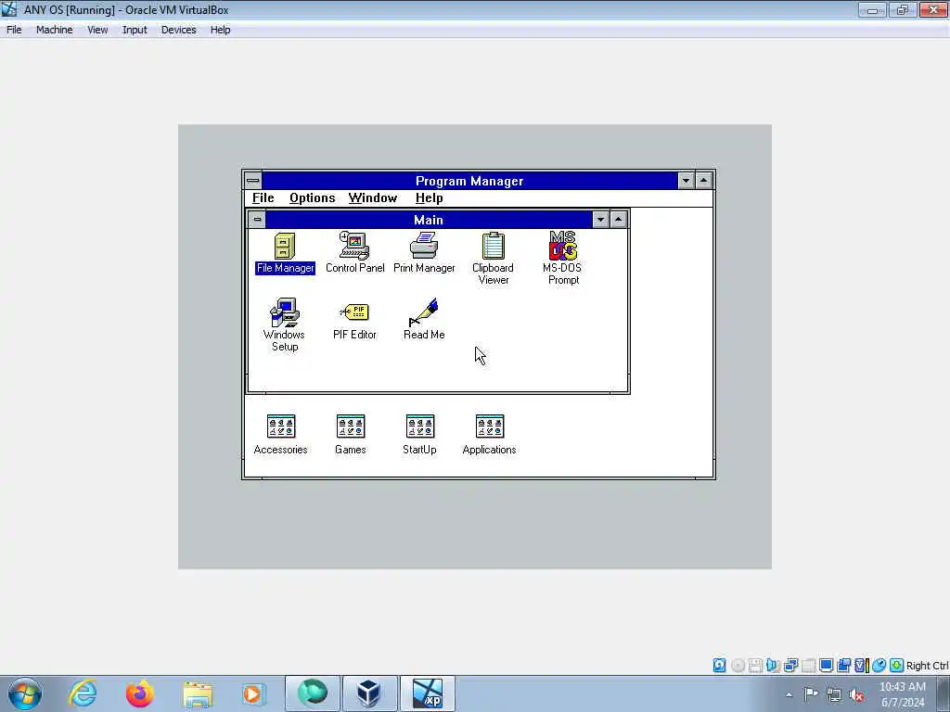Switch to the green orb taskbar app
The width and height of the screenshot is (950, 712).
pyautogui.click(x=313, y=693)
